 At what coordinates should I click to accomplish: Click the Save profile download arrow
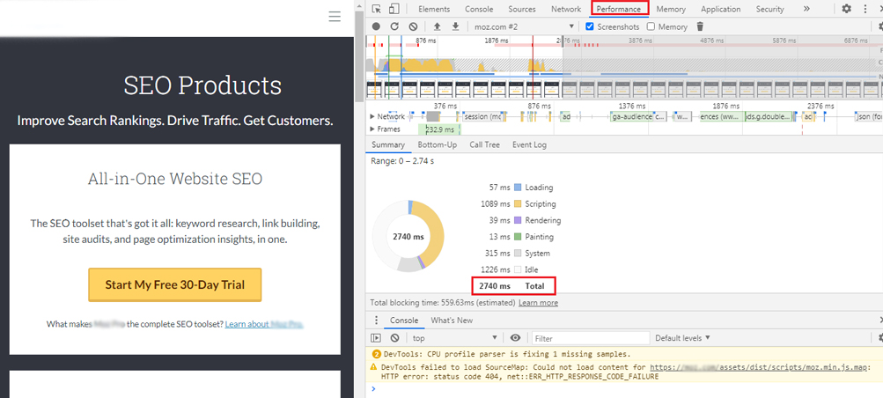coord(455,26)
